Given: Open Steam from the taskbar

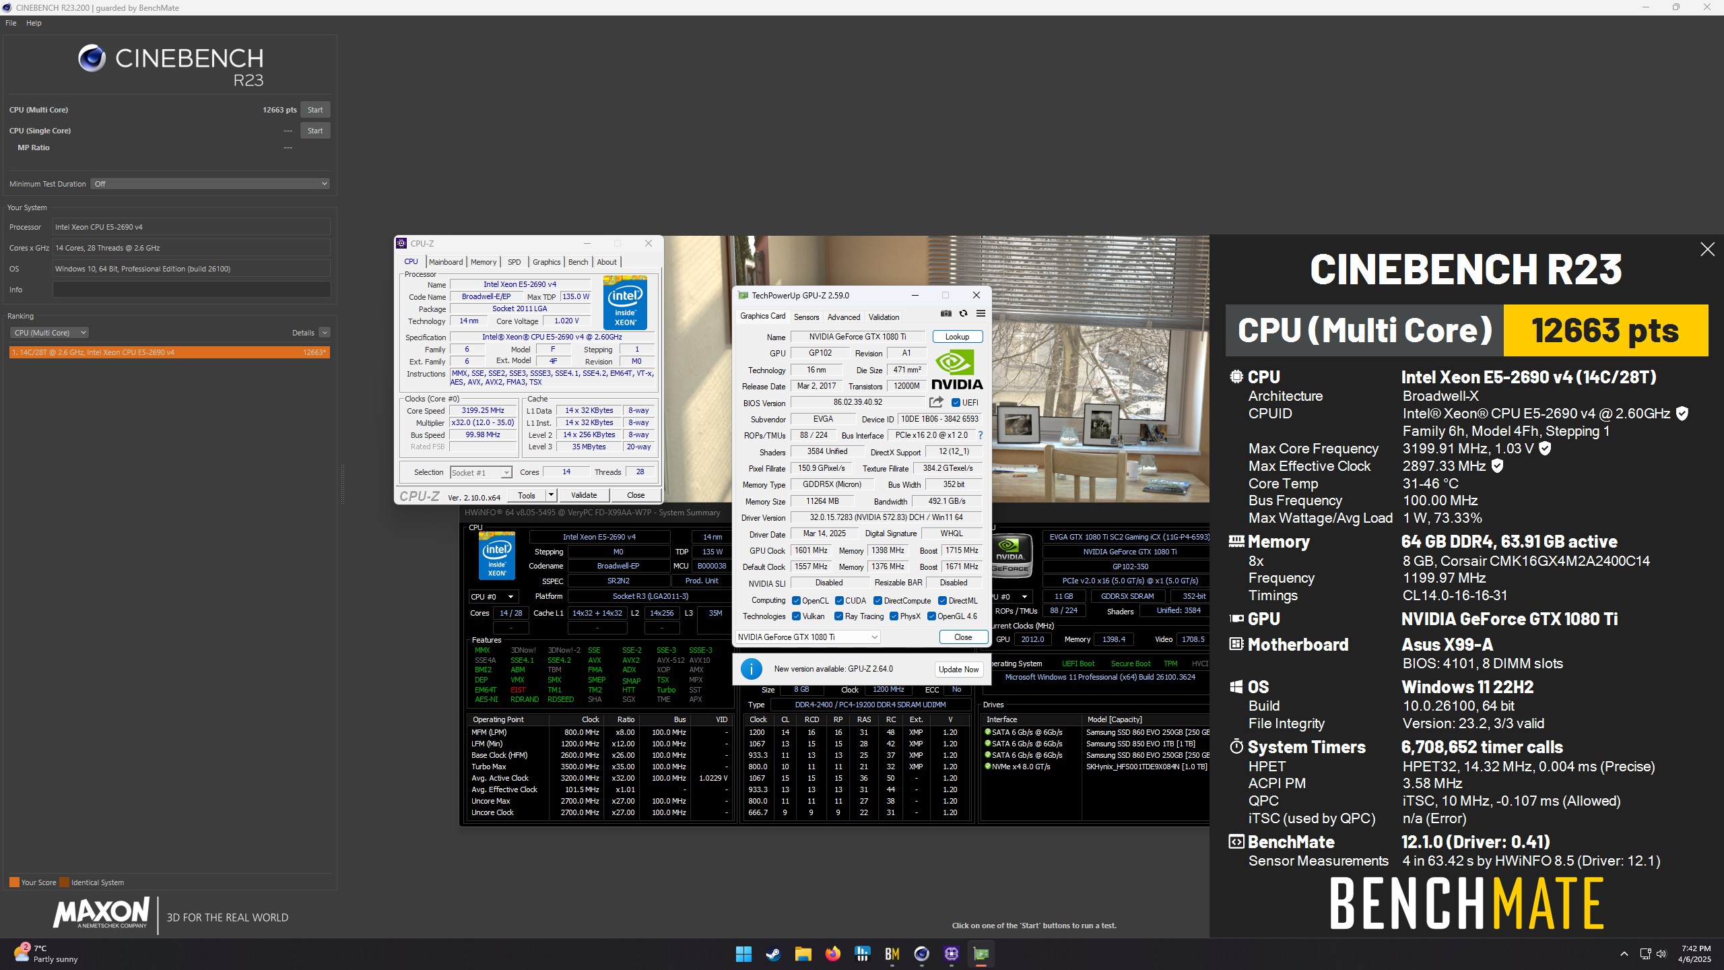Looking at the screenshot, I should tap(773, 954).
